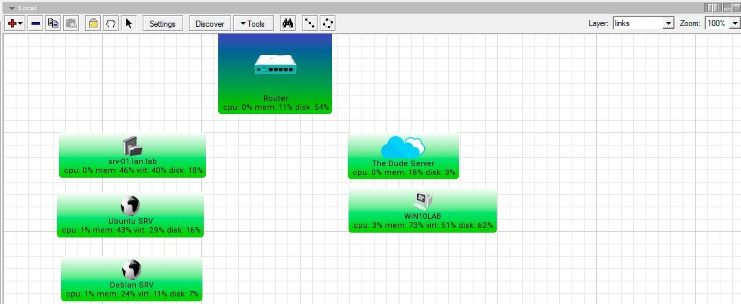
Task: Open the Tools dropdown menu
Action: coord(253,23)
